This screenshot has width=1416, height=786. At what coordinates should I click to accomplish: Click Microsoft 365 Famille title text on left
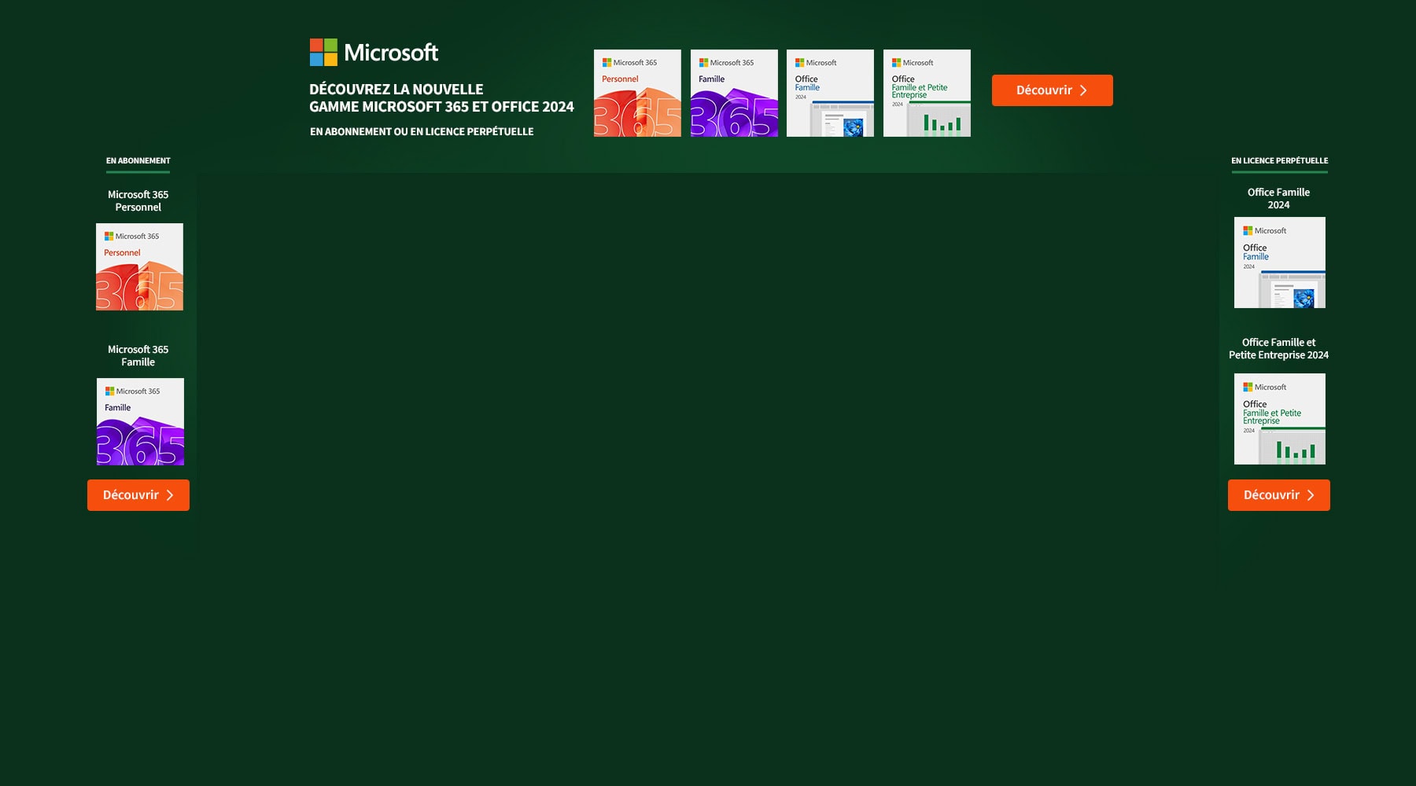138,356
